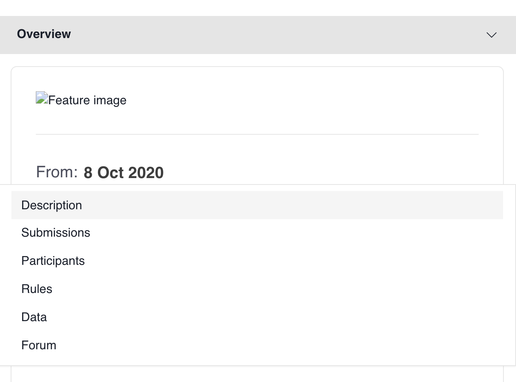516x382 pixels.
Task: Navigate to the Data section
Action: (34, 317)
